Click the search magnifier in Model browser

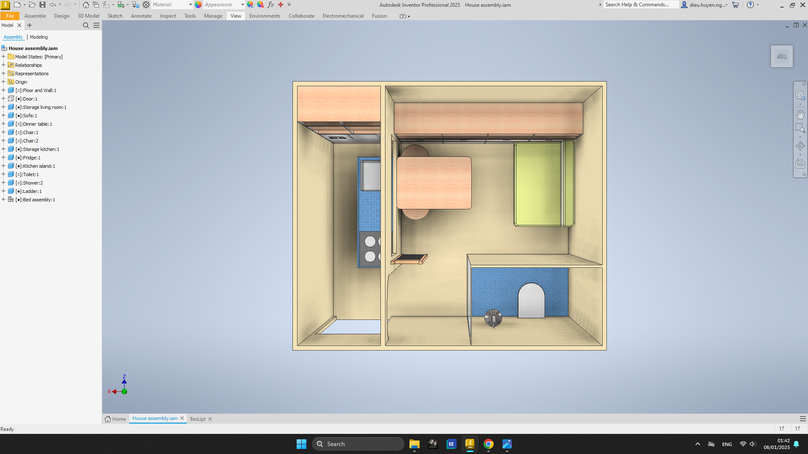86,25
